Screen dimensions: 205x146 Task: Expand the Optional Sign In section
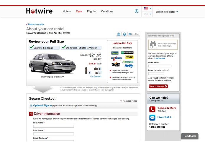[x=31, y=106]
